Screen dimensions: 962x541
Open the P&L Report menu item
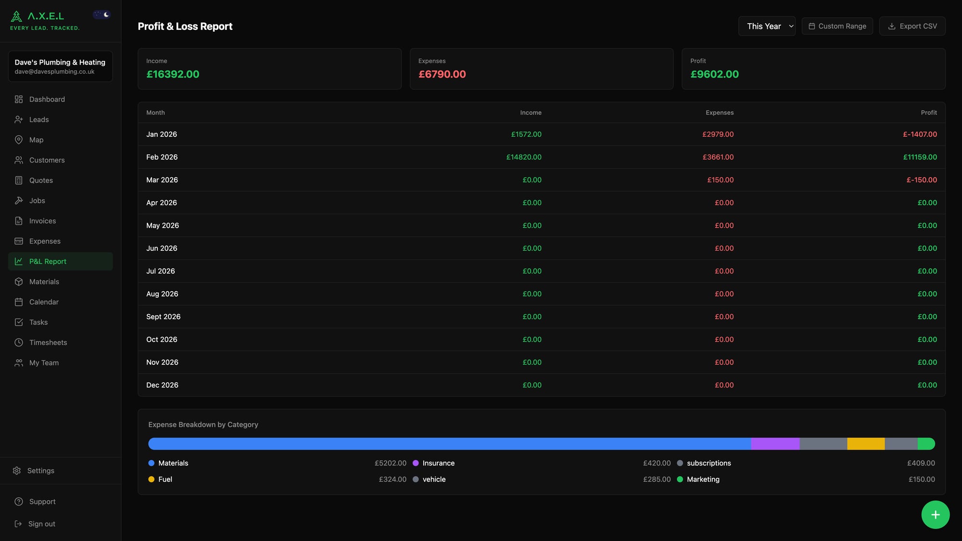point(48,261)
